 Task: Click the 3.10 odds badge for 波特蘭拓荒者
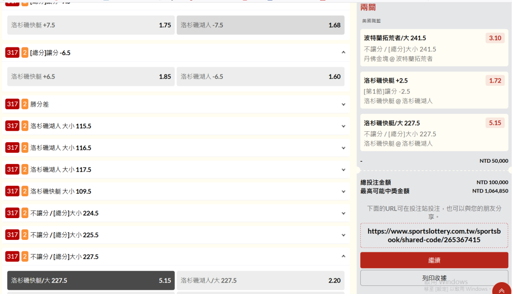coord(495,38)
